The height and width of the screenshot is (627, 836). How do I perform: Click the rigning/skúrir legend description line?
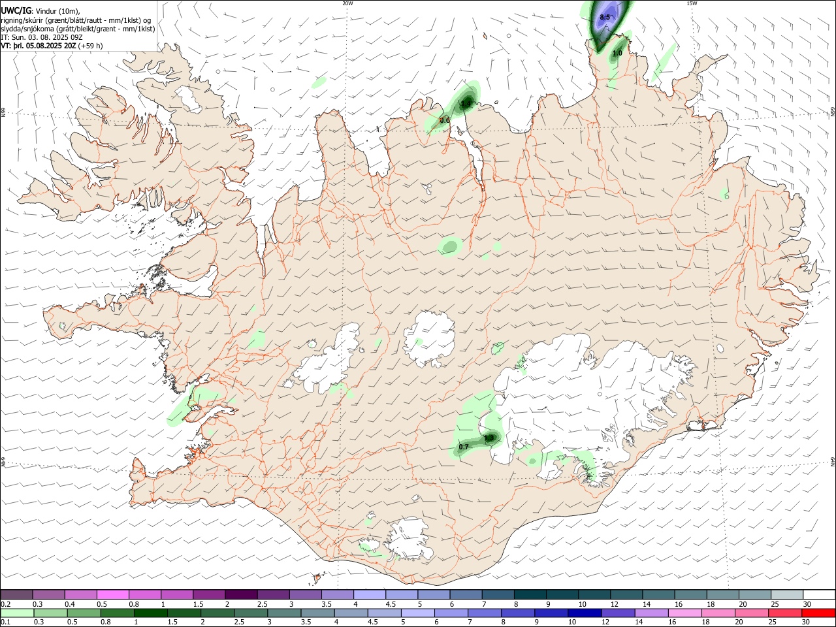76,20
